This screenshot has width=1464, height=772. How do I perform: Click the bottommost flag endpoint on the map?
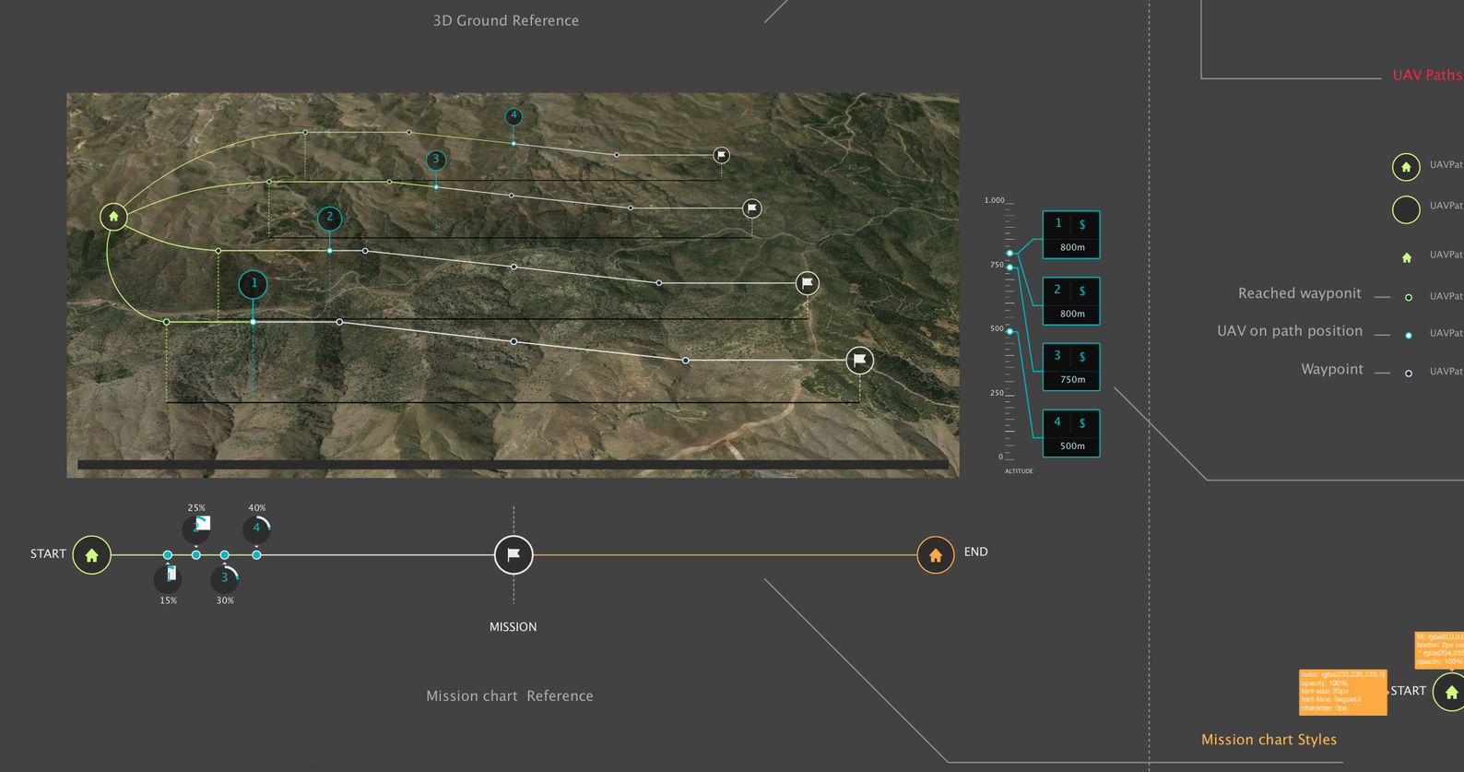(859, 360)
